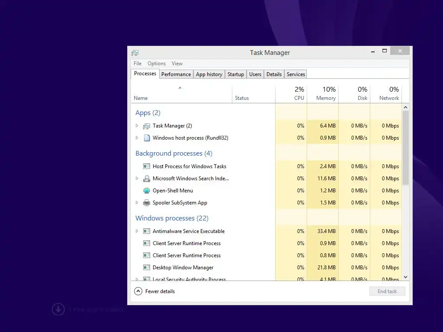Click the scrollbar down arrow

(405, 277)
